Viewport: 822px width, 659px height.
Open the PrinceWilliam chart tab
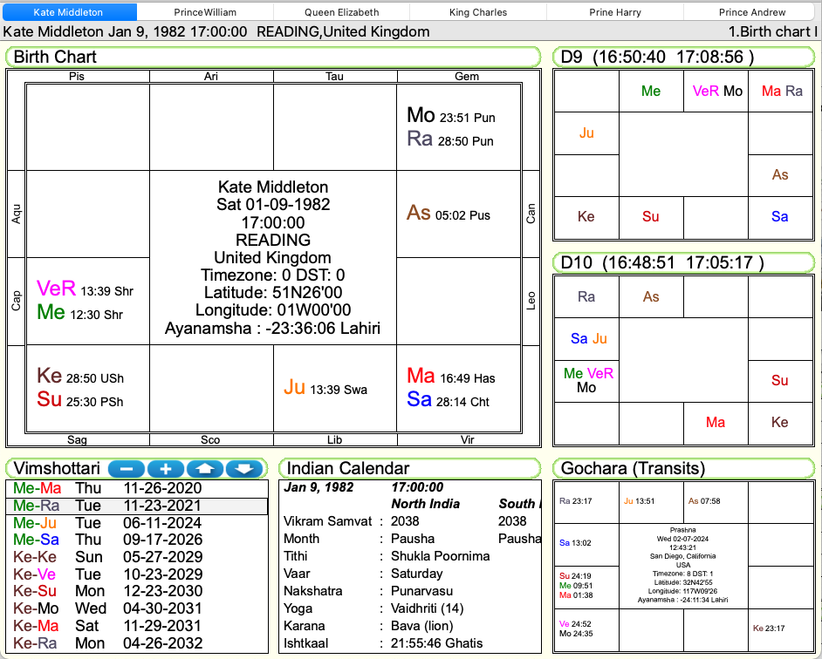click(x=205, y=12)
